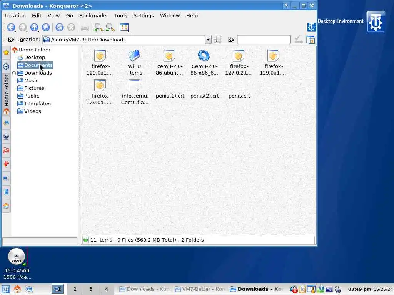This screenshot has height=295, width=394.
Task: Click the greyed Forward arrow button
Action: (x=23, y=27)
